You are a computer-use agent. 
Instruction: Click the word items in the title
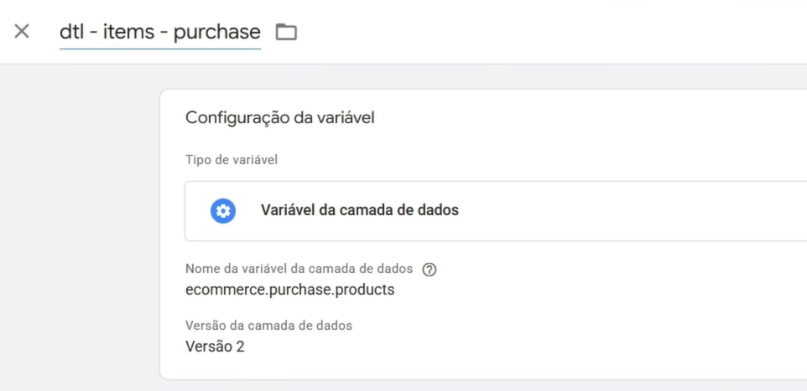tap(128, 32)
